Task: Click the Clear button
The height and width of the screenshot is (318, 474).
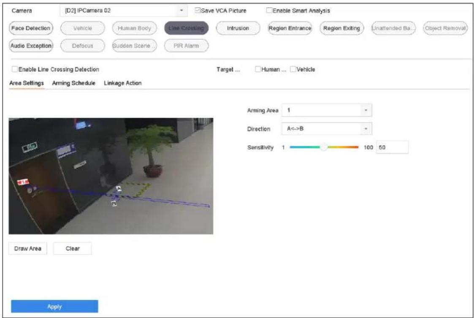Action: [x=73, y=248]
